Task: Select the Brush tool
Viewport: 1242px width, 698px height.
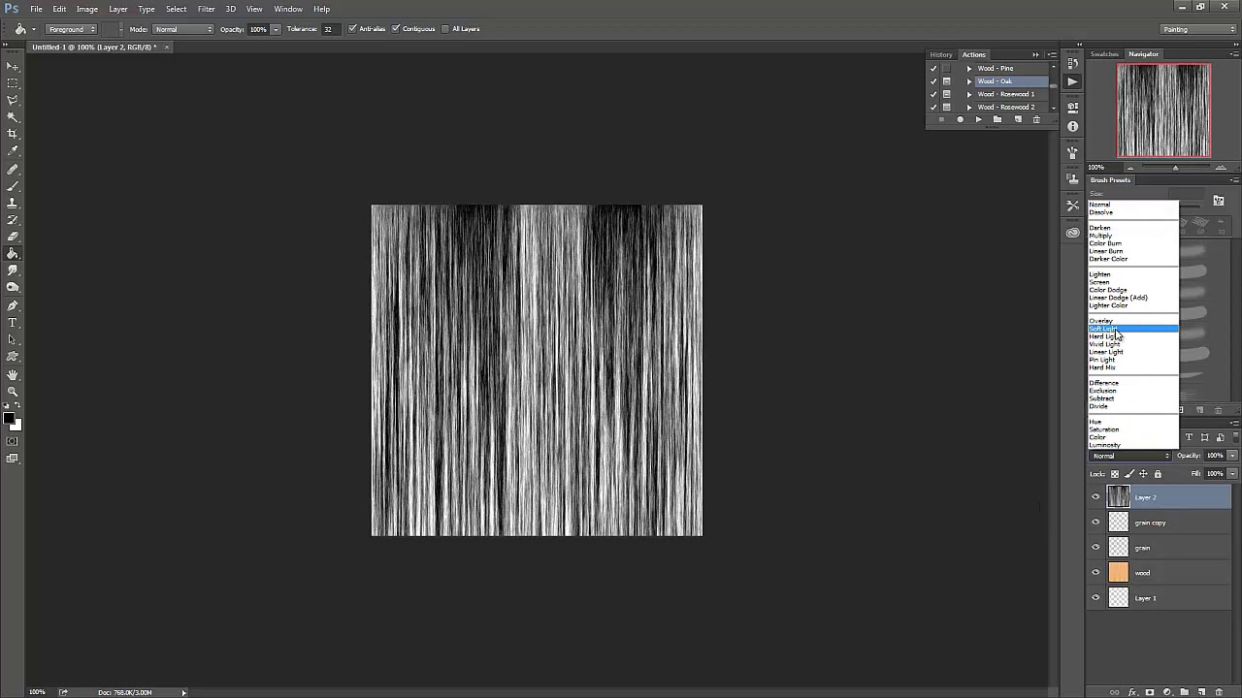Action: (13, 186)
